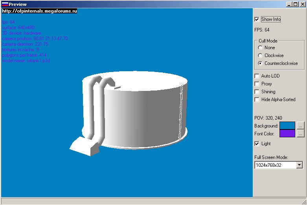Select the Counterclockwise cull mode option
This screenshot has height=205, width=307.
click(260, 63)
